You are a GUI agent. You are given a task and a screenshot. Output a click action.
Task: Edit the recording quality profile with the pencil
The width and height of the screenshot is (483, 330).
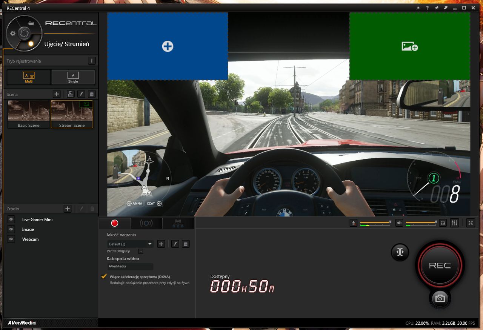coord(175,244)
